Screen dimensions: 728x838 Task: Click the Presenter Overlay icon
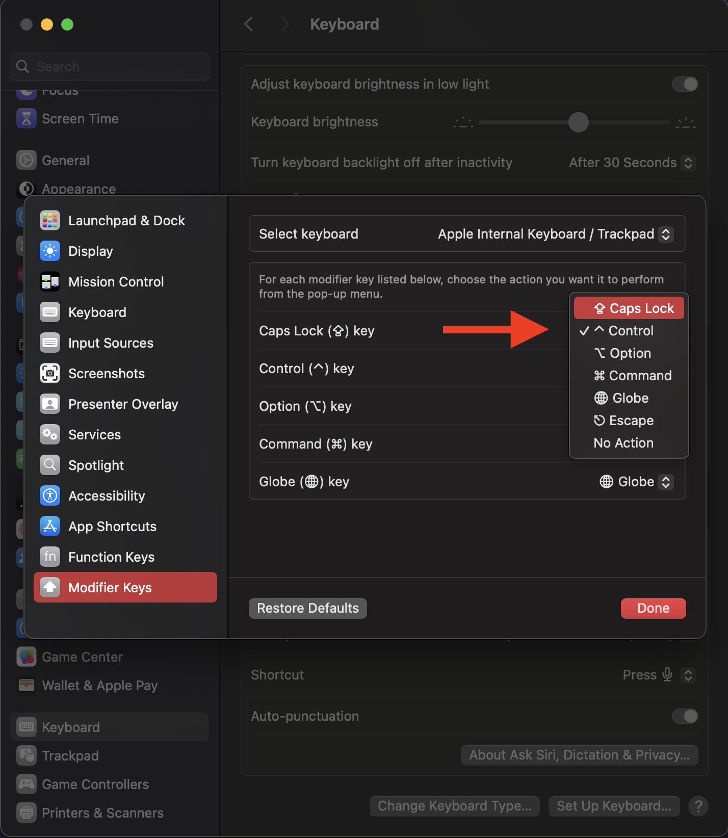[50, 404]
